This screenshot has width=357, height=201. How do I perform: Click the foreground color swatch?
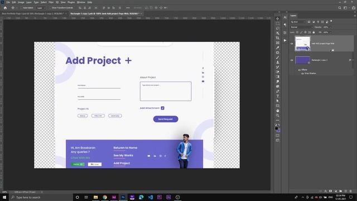click(277, 128)
